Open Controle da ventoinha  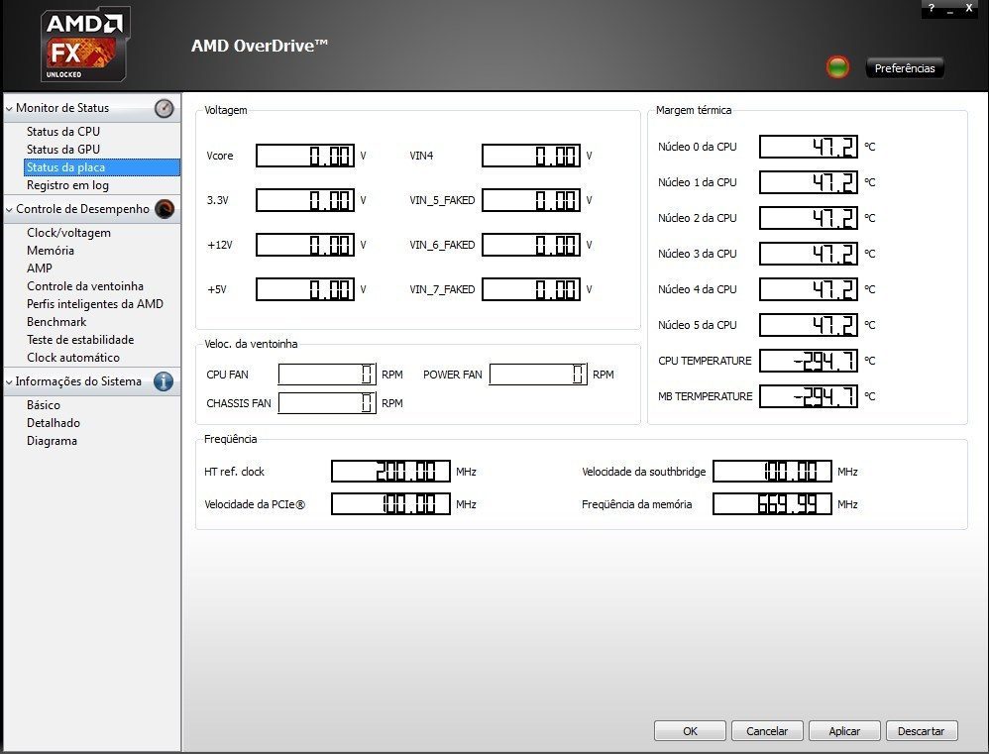pyautogui.click(x=85, y=286)
